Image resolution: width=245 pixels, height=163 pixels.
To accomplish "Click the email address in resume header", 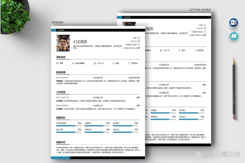I will click(130, 48).
